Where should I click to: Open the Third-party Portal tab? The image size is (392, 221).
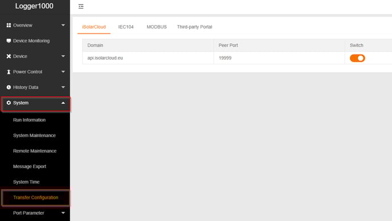tap(194, 27)
